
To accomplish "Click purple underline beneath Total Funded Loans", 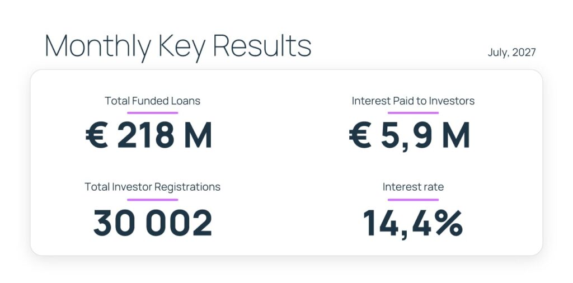I will (x=152, y=113).
